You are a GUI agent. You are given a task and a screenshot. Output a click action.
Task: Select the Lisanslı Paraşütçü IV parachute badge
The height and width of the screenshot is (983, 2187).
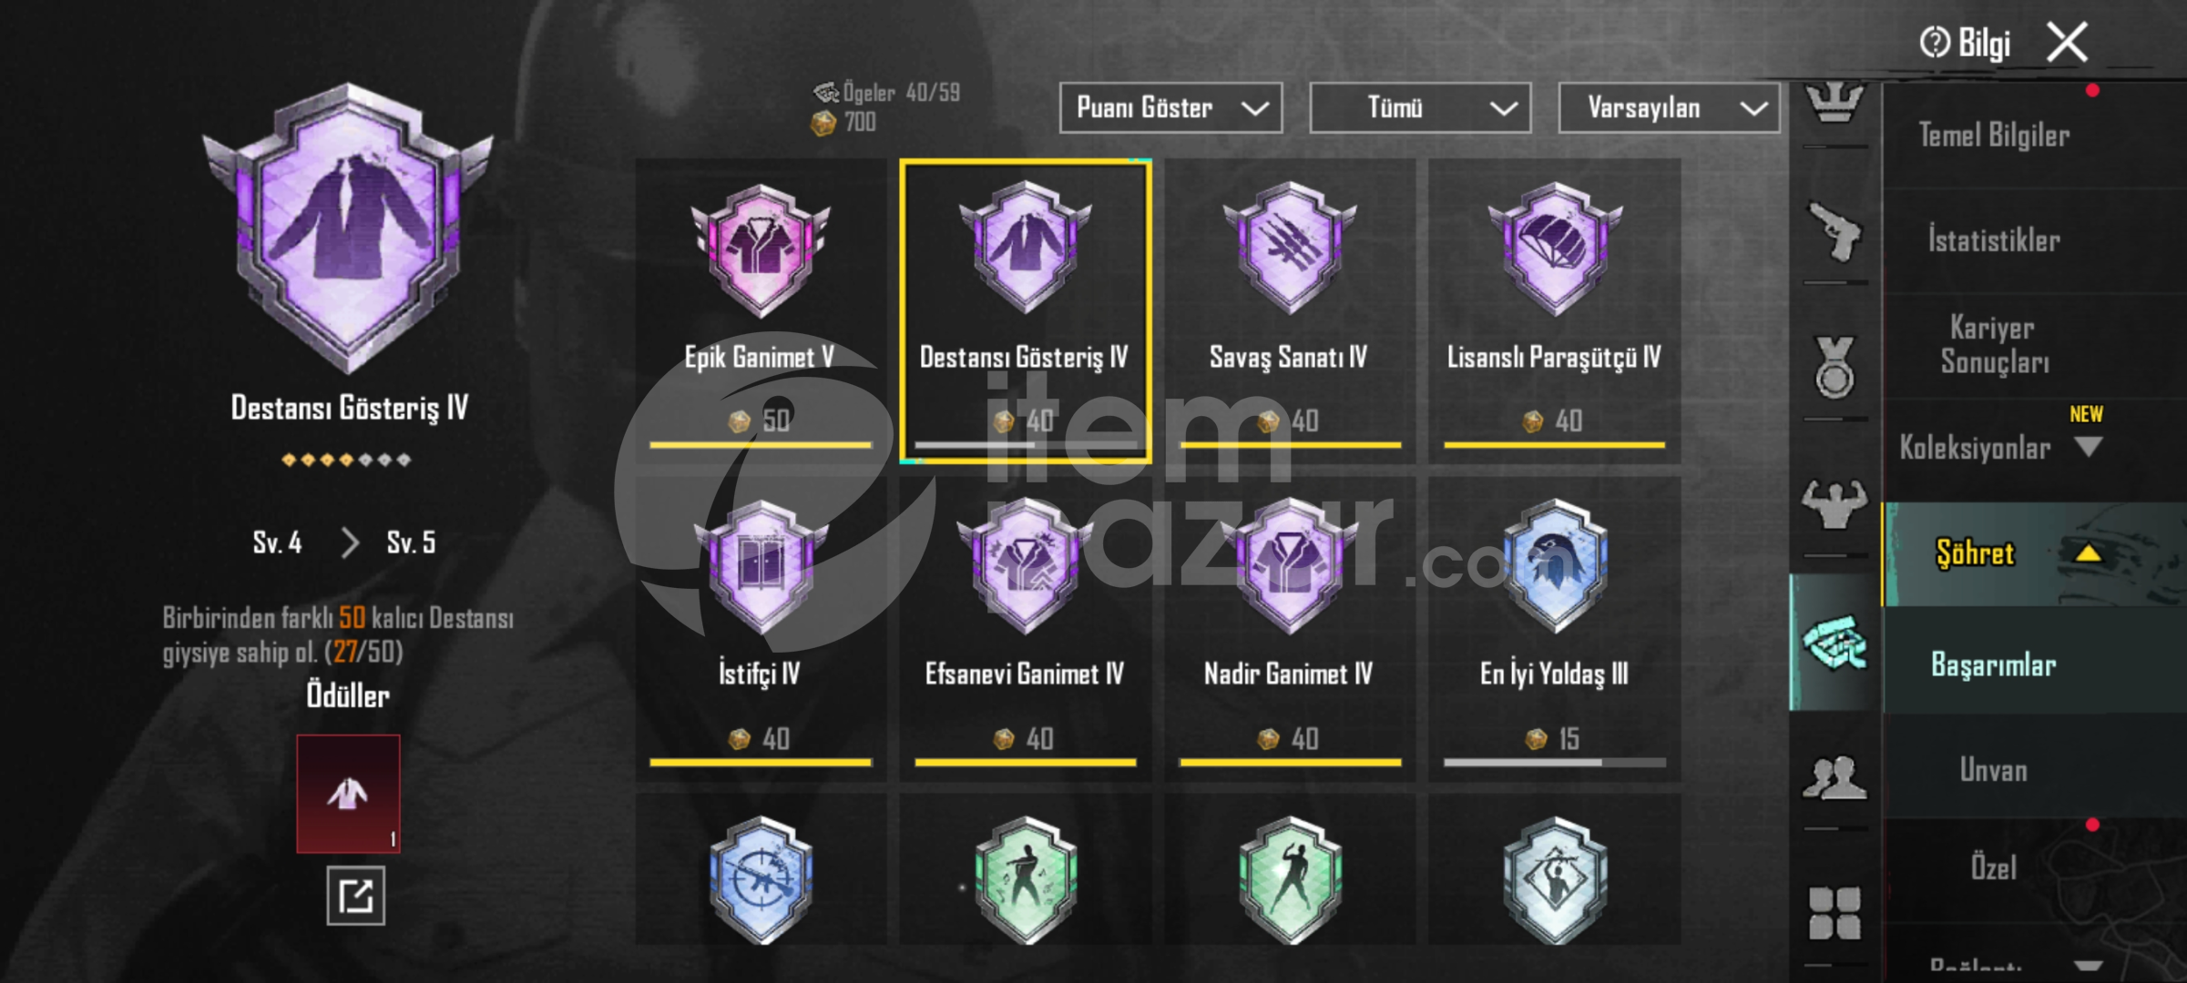[x=1554, y=309]
